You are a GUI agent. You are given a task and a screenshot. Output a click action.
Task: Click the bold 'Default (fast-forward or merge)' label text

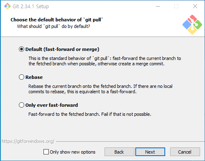point(62,49)
